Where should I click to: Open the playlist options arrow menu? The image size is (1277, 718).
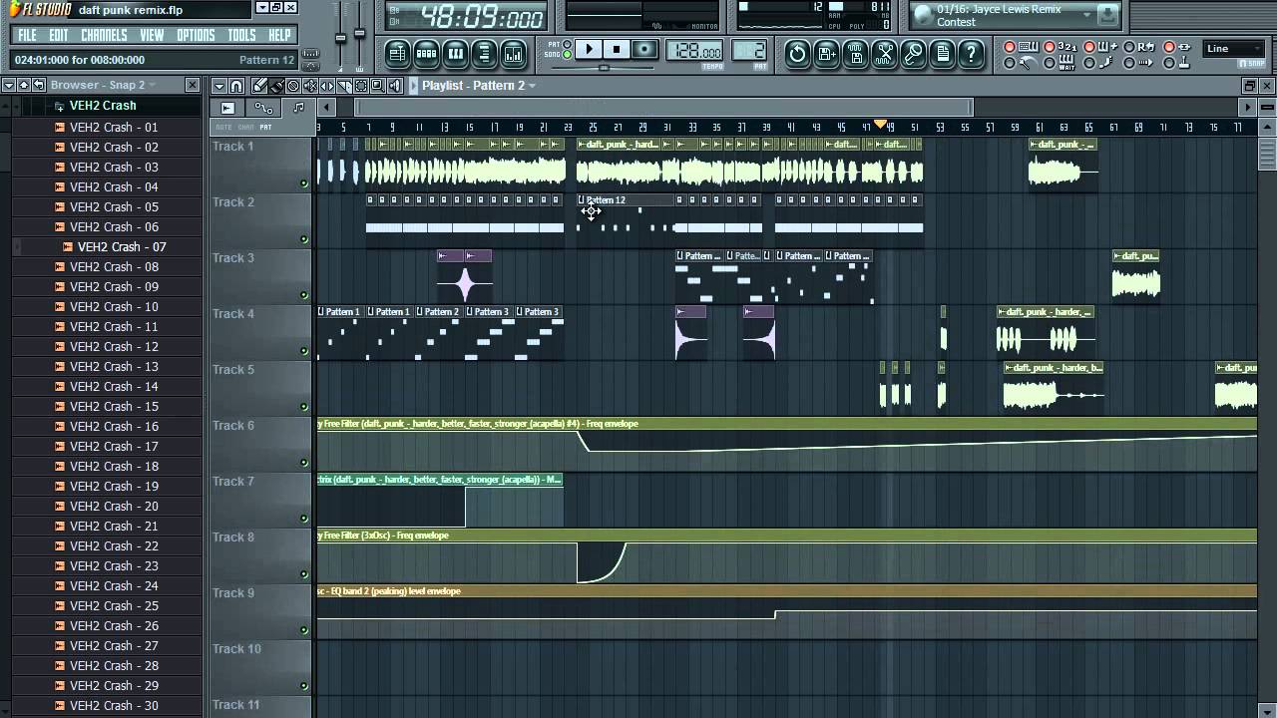point(219,86)
